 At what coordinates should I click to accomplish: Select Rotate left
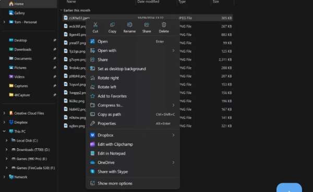133,87
